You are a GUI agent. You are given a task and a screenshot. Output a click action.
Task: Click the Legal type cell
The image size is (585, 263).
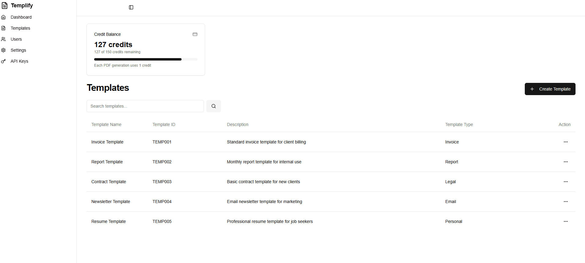coord(451,182)
